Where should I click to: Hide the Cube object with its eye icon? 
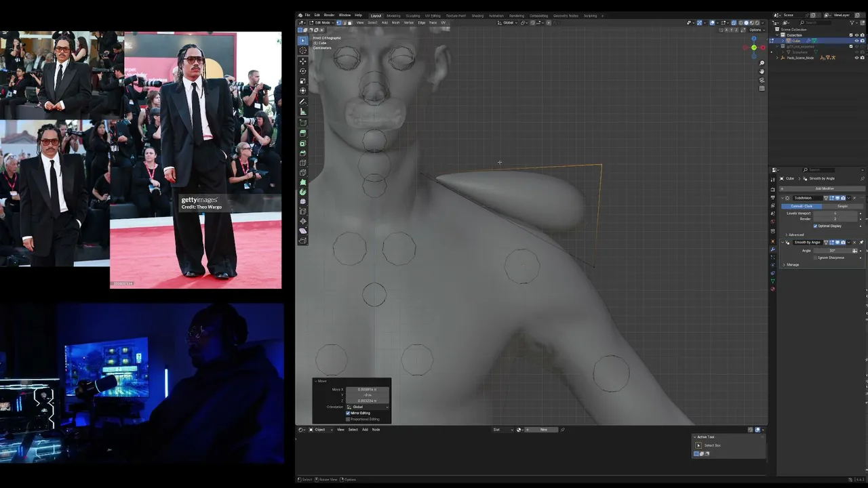[856, 41]
